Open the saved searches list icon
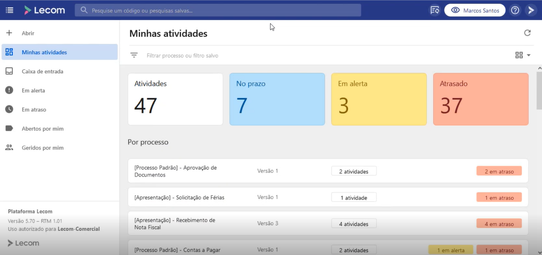542x255 pixels. tap(434, 10)
